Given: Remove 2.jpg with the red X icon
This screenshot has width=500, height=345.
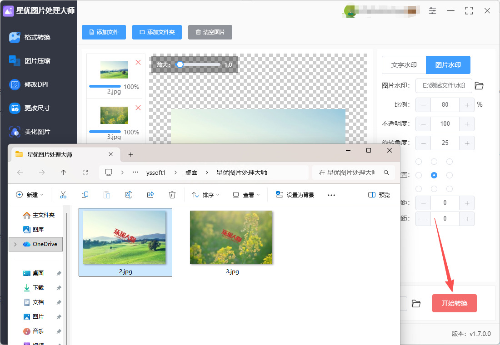Looking at the screenshot, I should click(138, 62).
